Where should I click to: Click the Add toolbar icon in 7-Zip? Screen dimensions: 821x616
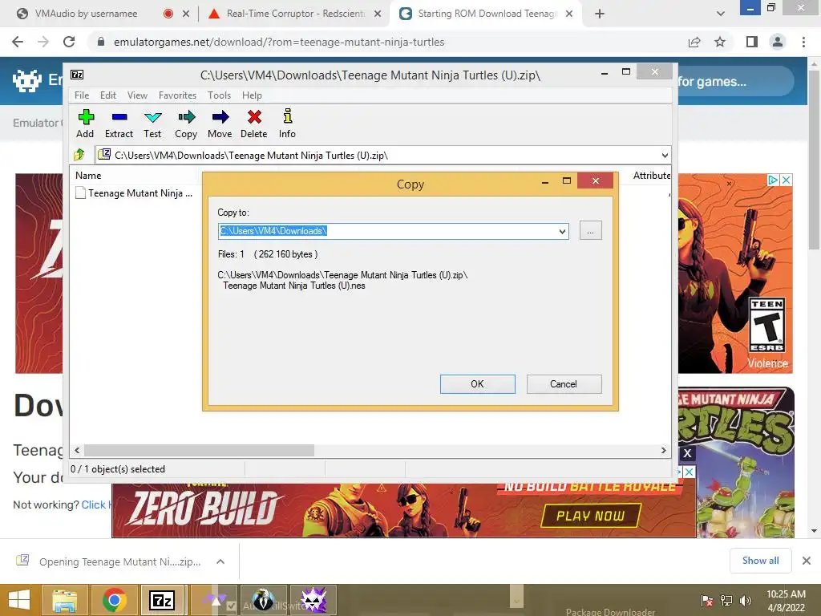point(85,124)
